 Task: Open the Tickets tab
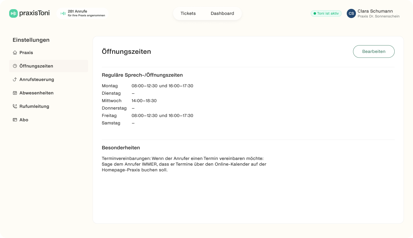pyautogui.click(x=188, y=13)
